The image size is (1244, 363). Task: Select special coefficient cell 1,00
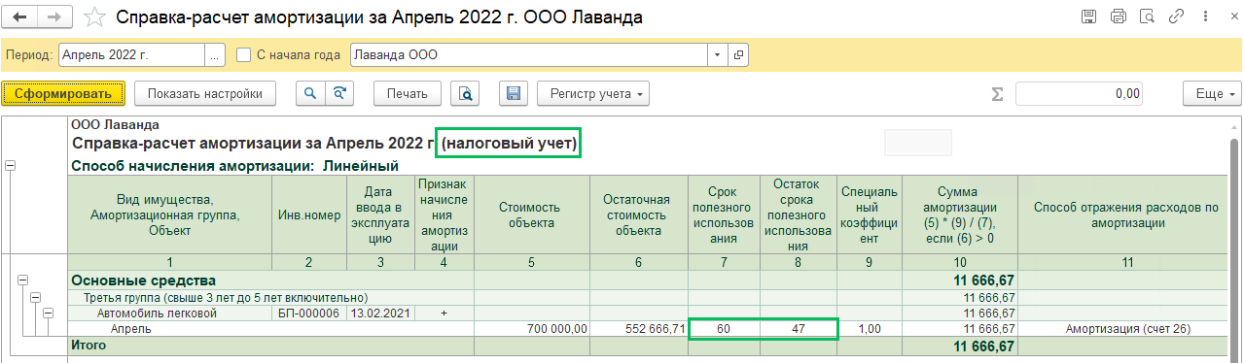point(871,329)
